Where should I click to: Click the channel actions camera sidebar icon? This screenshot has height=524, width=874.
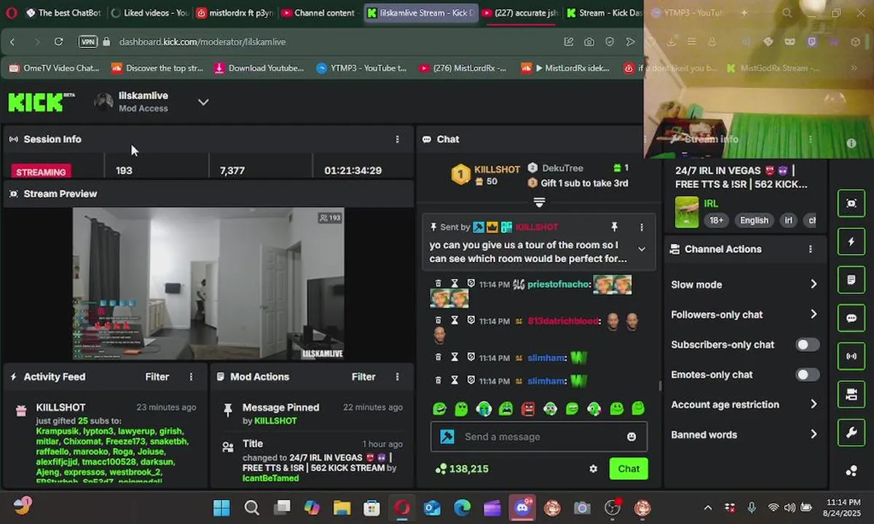(851, 394)
